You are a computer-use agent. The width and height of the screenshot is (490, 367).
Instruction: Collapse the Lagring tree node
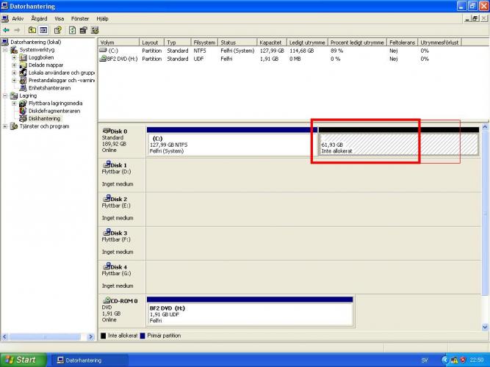point(5,95)
